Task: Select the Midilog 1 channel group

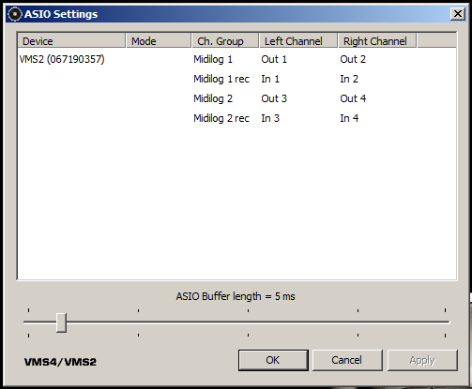Action: coord(213,59)
